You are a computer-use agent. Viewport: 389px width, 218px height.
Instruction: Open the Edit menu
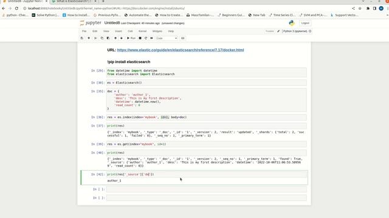pos(95,31)
